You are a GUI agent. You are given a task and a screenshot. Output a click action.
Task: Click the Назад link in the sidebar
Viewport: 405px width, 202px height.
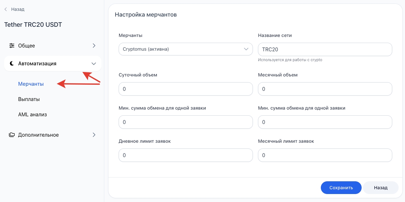(18, 9)
